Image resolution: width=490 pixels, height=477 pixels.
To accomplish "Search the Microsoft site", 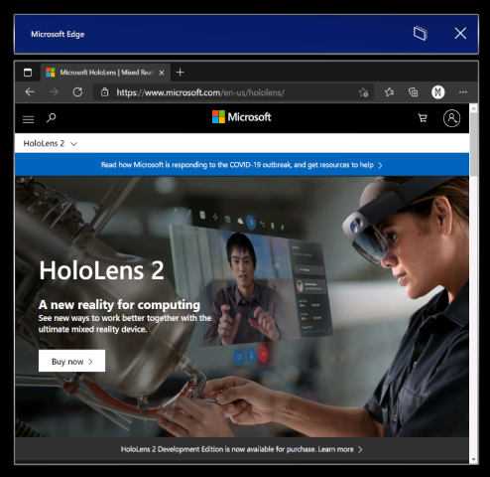I will 51,118.
